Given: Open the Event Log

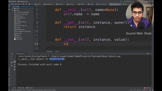Looking at the screenshot, I should (147, 88).
